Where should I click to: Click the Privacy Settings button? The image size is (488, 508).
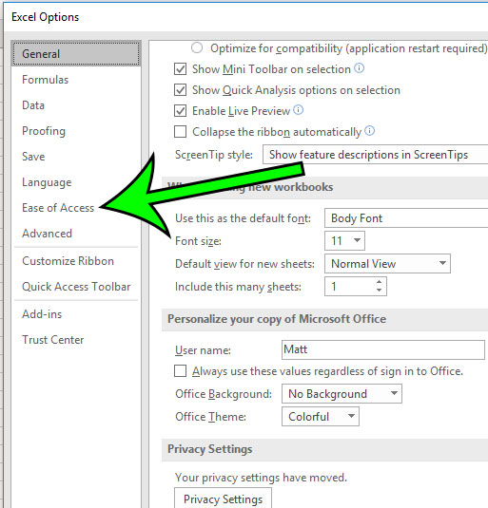coord(223,499)
